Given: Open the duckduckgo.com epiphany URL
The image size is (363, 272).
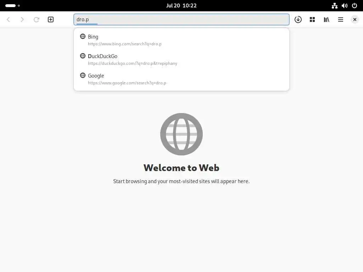Looking at the screenshot, I should (133, 63).
